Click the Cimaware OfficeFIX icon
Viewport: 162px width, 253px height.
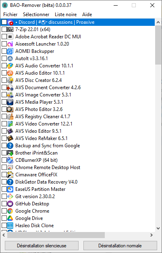point(10,175)
